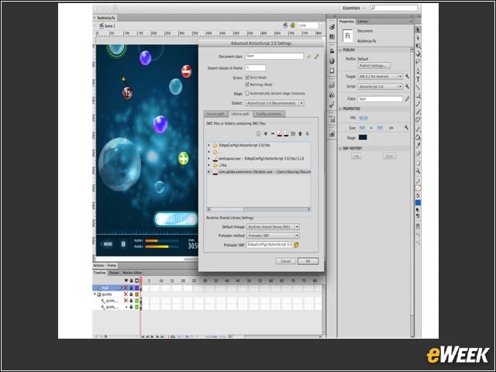
Task: Open ActionScript settings wrench next to Script
Action: point(407,86)
